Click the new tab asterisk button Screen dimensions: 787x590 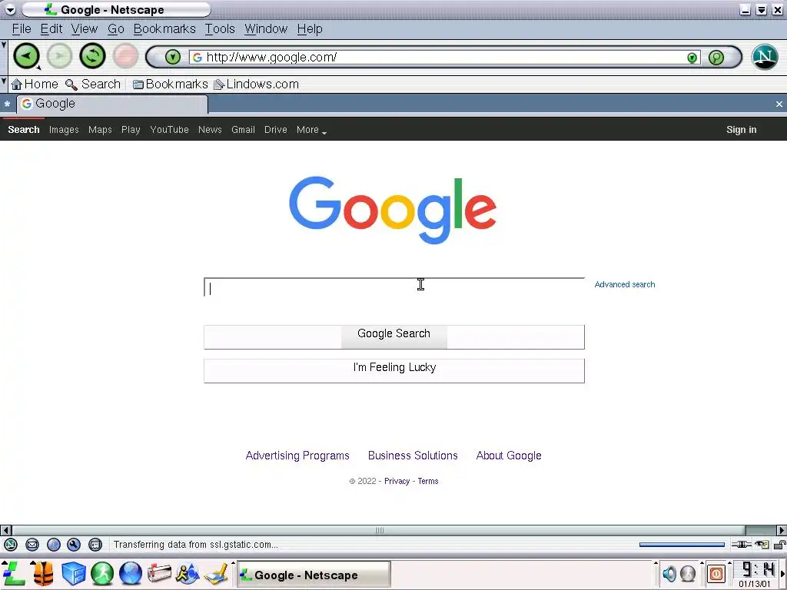(x=7, y=104)
